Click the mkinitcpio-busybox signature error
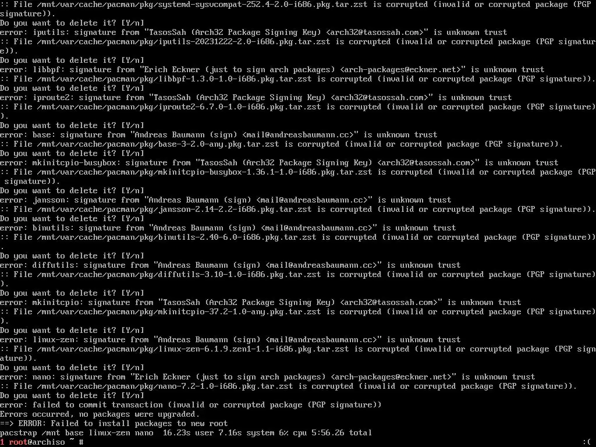 tap(279, 163)
